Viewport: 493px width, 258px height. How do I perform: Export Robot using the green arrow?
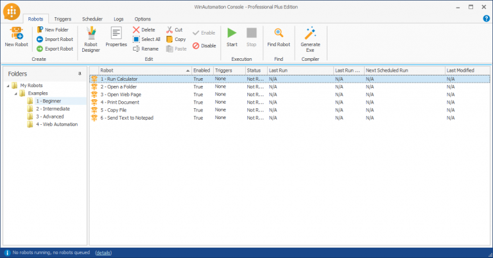pos(40,49)
